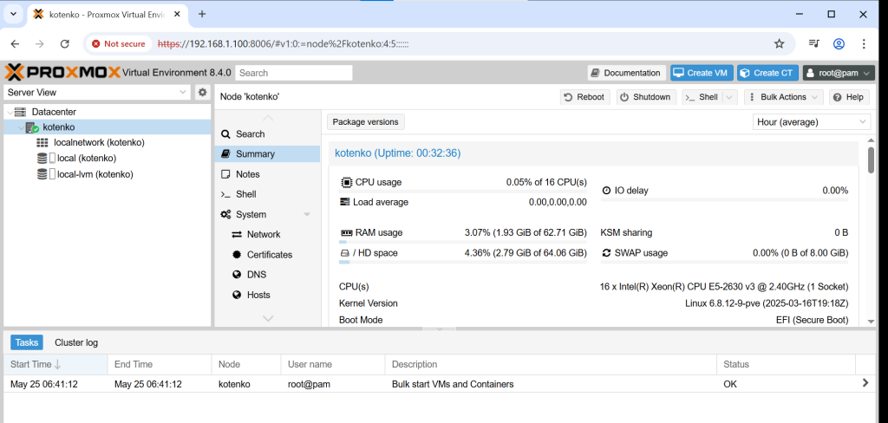Click the kotenko uptime header text
This screenshot has height=423, width=888.
(x=397, y=153)
